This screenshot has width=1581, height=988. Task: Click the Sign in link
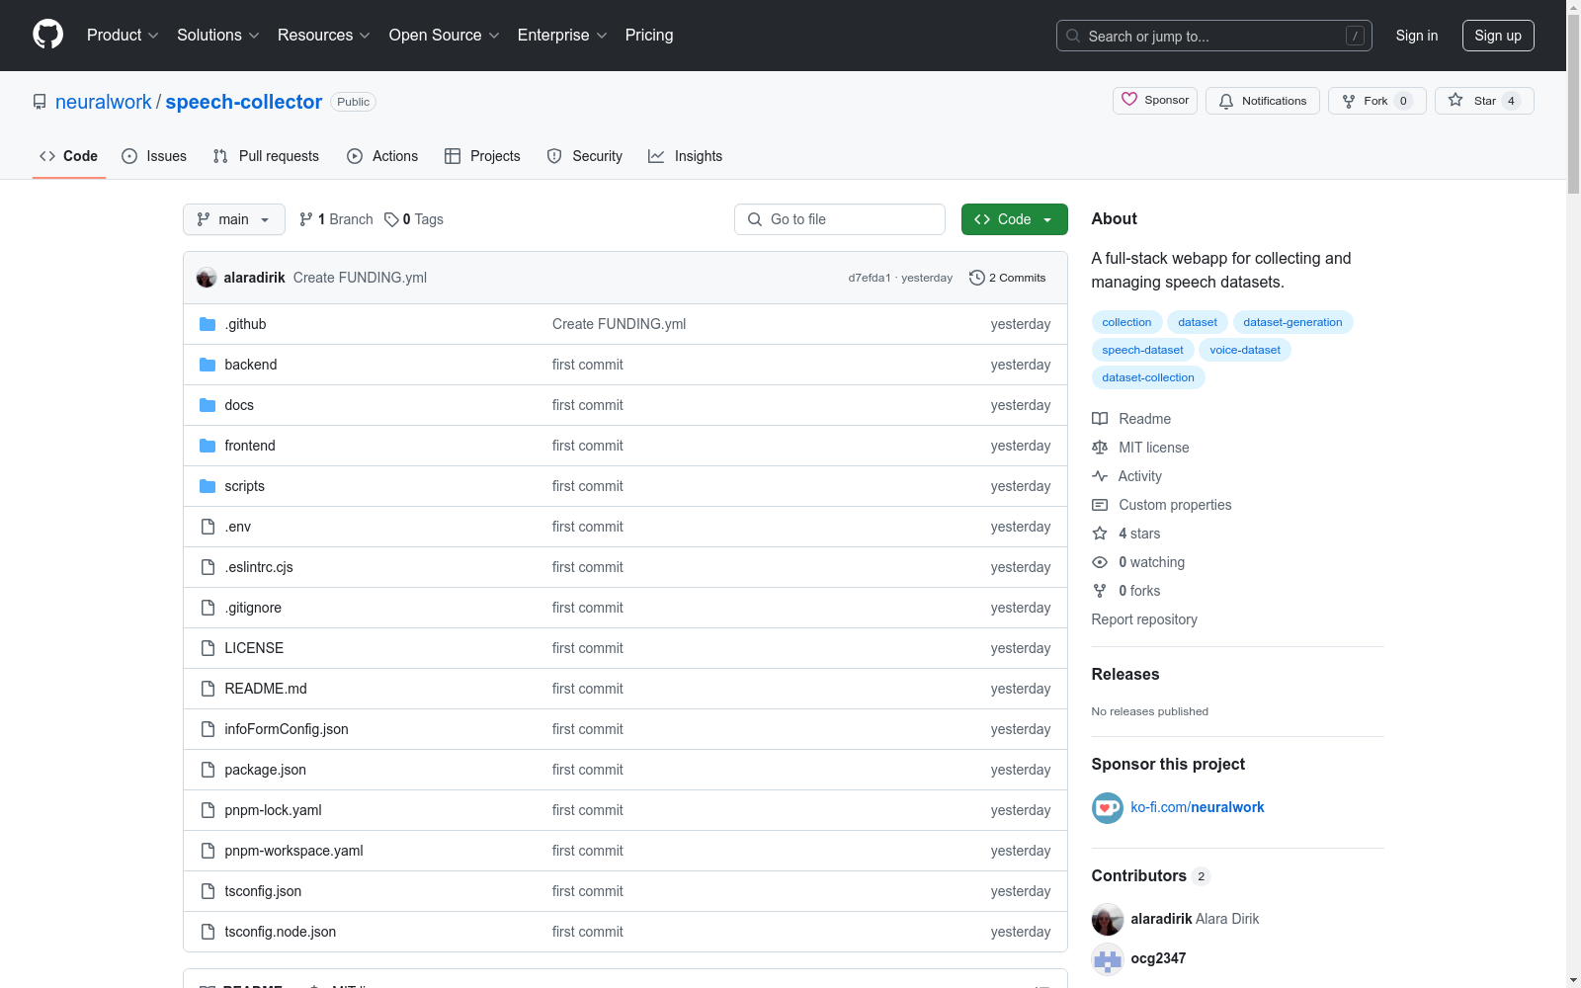(1417, 36)
